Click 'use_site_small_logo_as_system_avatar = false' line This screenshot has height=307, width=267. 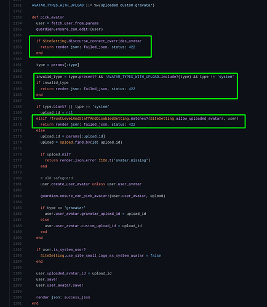coord(101,255)
